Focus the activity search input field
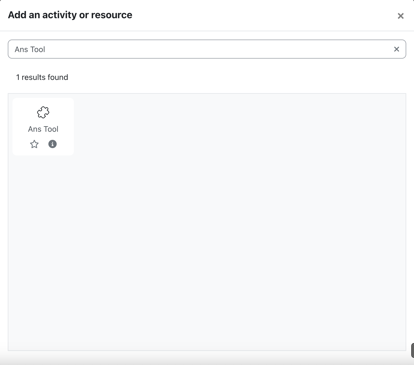The height and width of the screenshot is (365, 414). tap(207, 49)
